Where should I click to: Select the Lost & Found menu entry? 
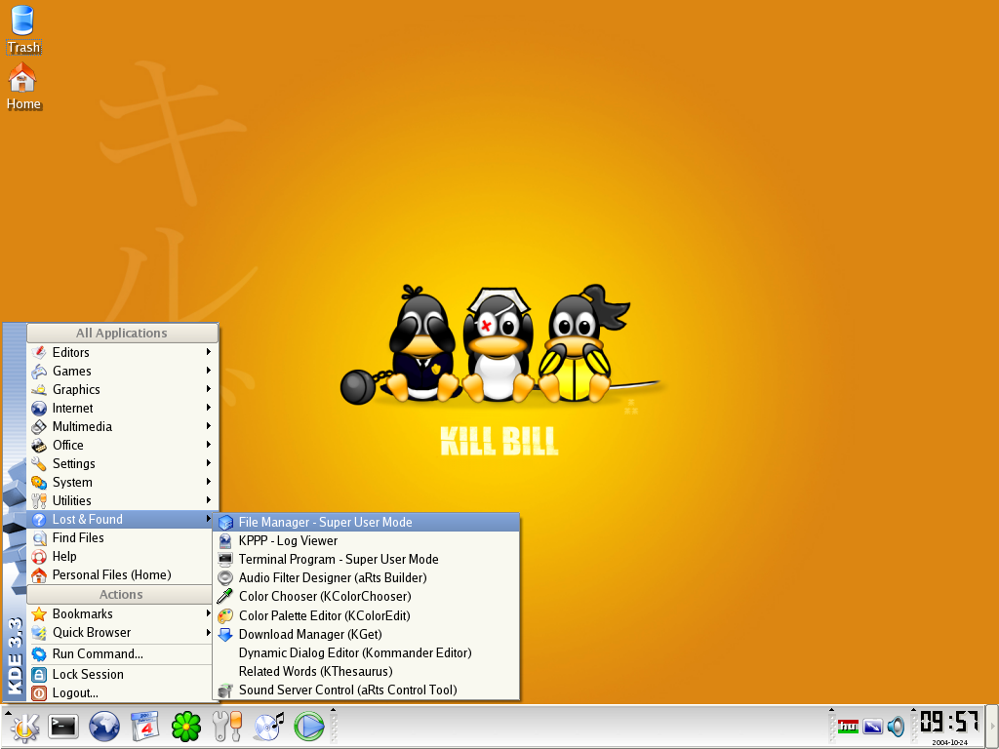(x=120, y=519)
